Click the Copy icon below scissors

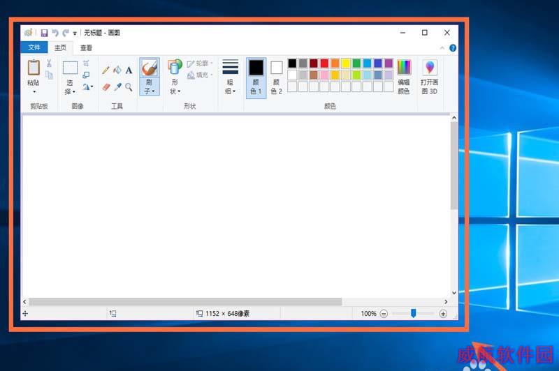[x=49, y=75]
